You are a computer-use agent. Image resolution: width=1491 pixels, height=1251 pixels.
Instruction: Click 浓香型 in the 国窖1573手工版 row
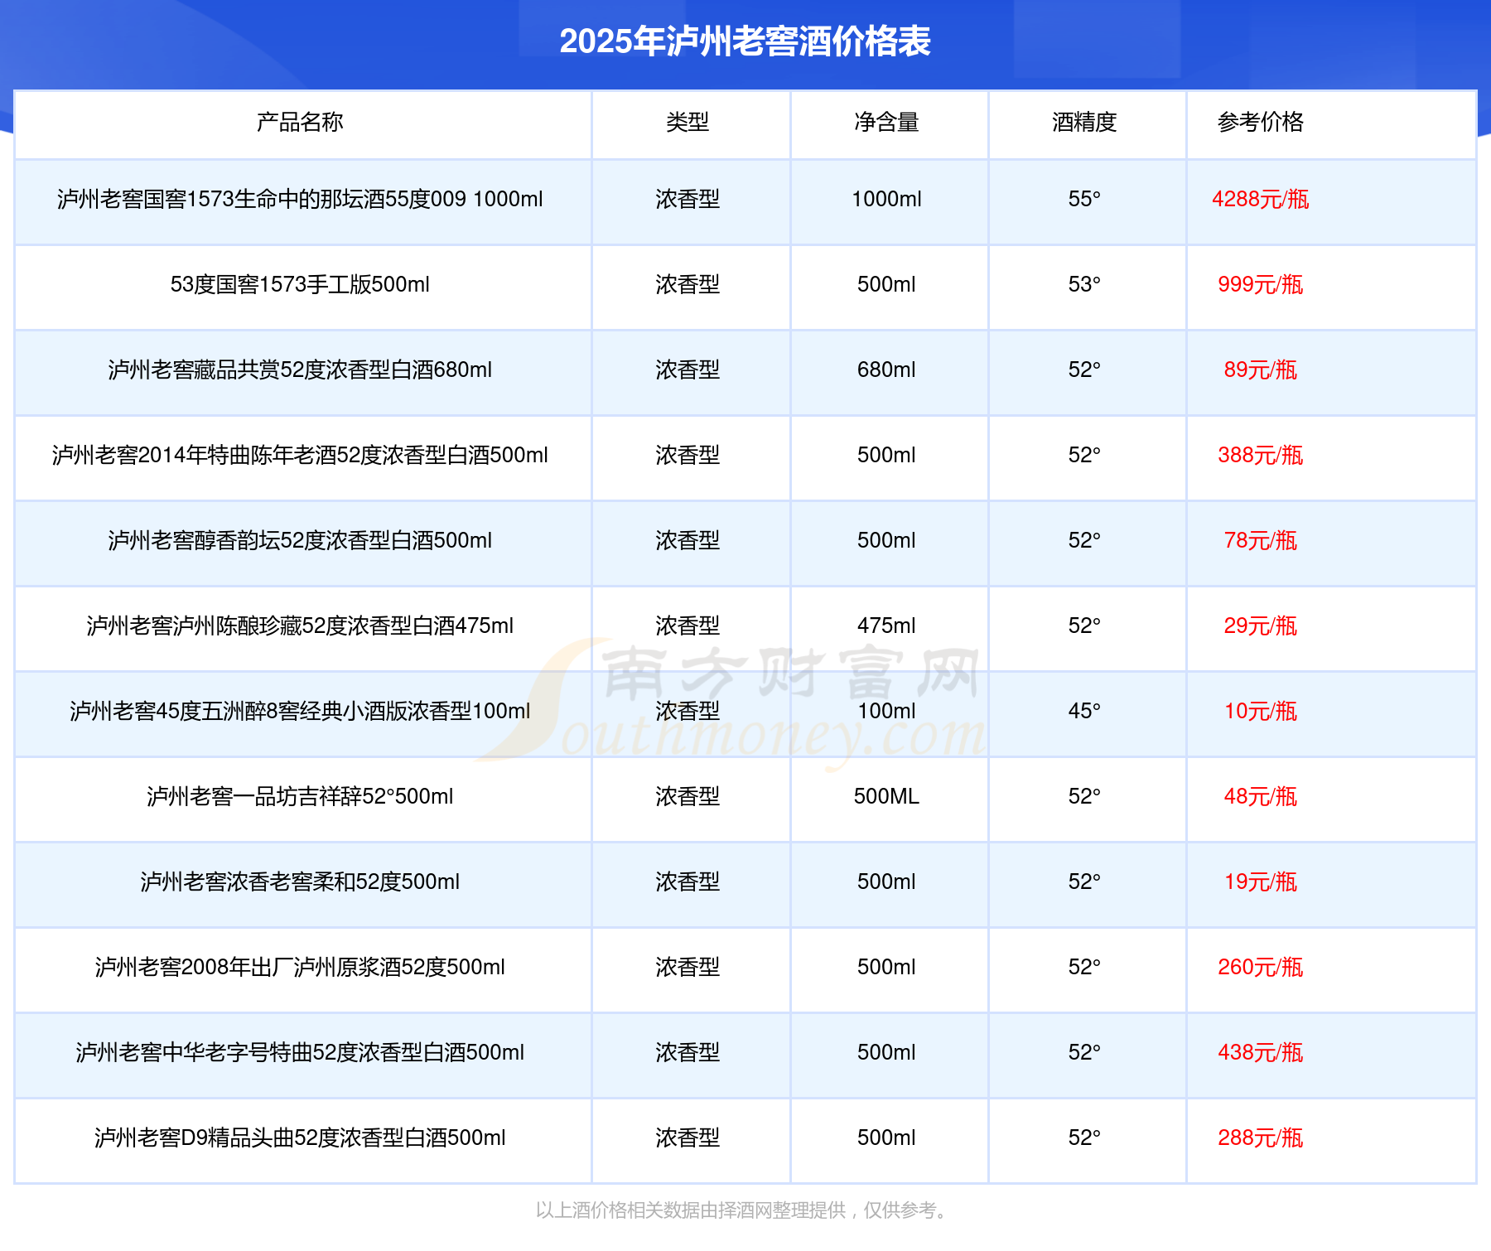click(688, 285)
